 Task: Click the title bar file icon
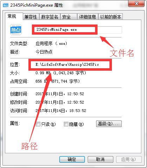[x=6, y=5]
